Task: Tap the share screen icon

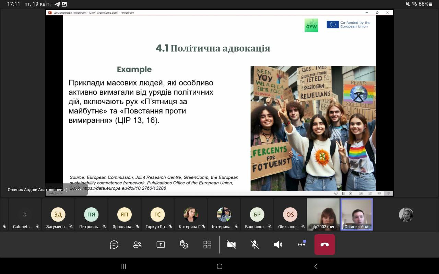Action: coord(161,245)
